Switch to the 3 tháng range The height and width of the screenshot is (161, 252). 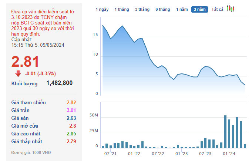pos(142,9)
